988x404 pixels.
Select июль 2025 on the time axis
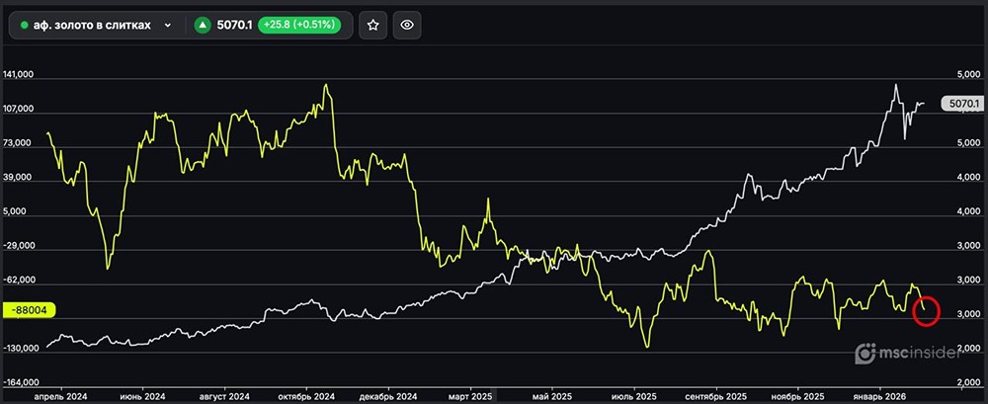pos(634,397)
